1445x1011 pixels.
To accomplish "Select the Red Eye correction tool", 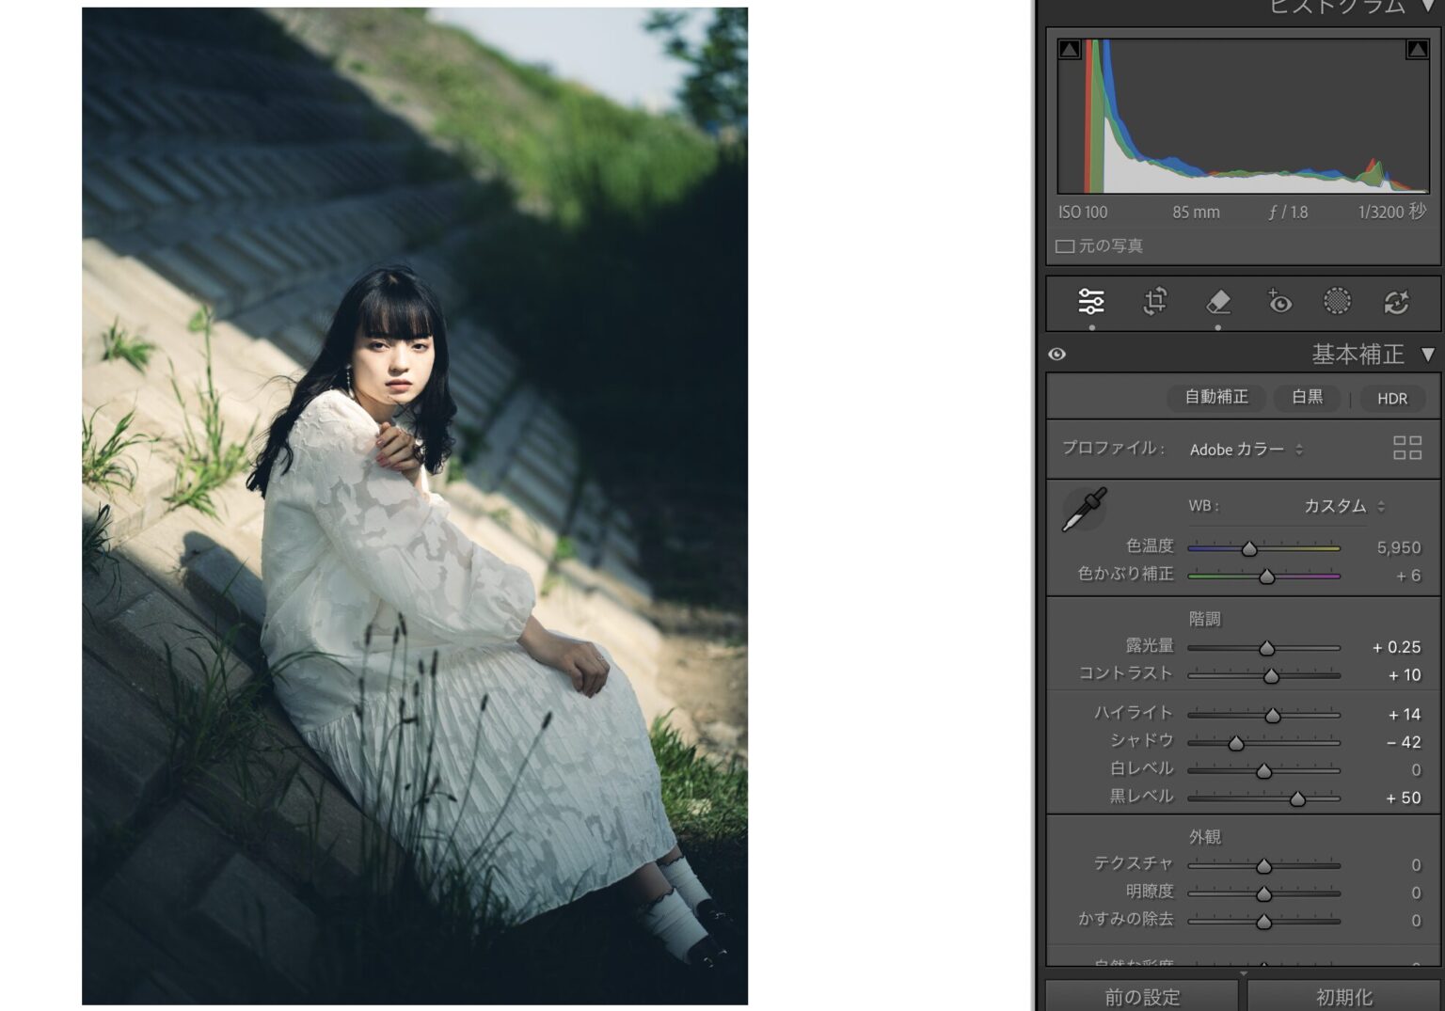I will [x=1278, y=302].
